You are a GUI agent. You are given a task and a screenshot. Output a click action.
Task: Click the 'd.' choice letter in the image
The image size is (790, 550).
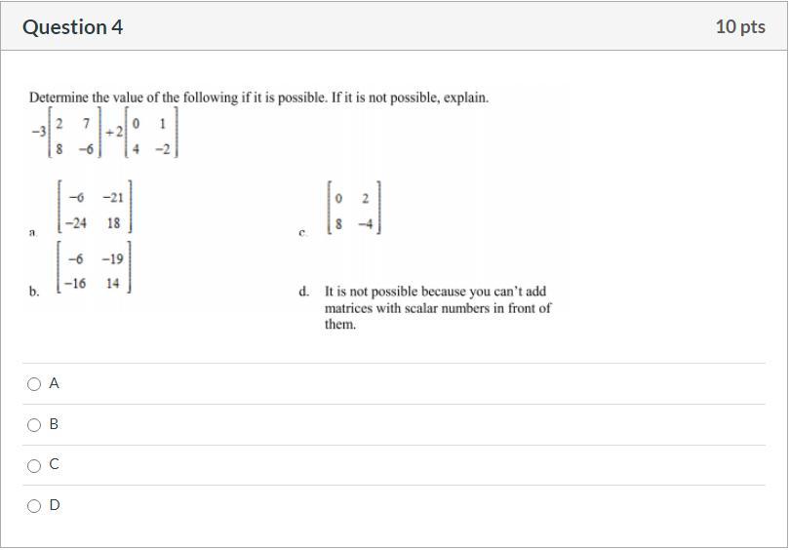click(x=305, y=292)
